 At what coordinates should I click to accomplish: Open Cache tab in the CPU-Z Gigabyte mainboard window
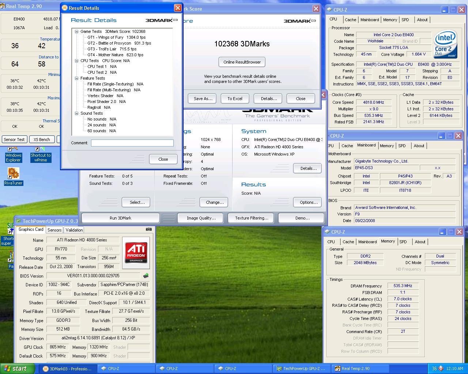[347, 146]
